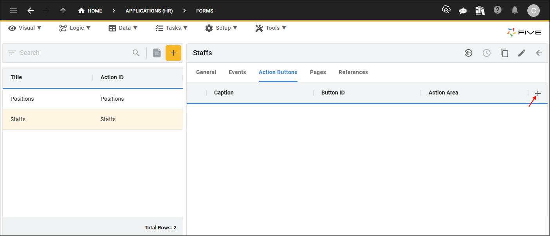This screenshot has height=236, width=550.
Task: Click the up arrow navigation icon
Action: [x=63, y=11]
